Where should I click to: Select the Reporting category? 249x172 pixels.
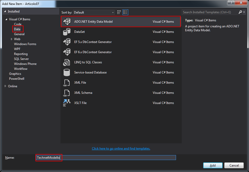21,54
